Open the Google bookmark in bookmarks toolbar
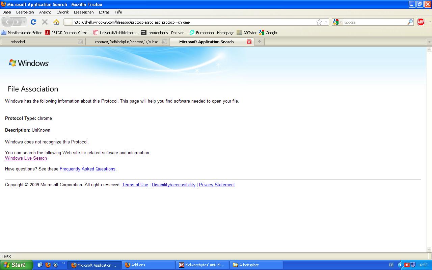The height and width of the screenshot is (270, 432). [268, 33]
